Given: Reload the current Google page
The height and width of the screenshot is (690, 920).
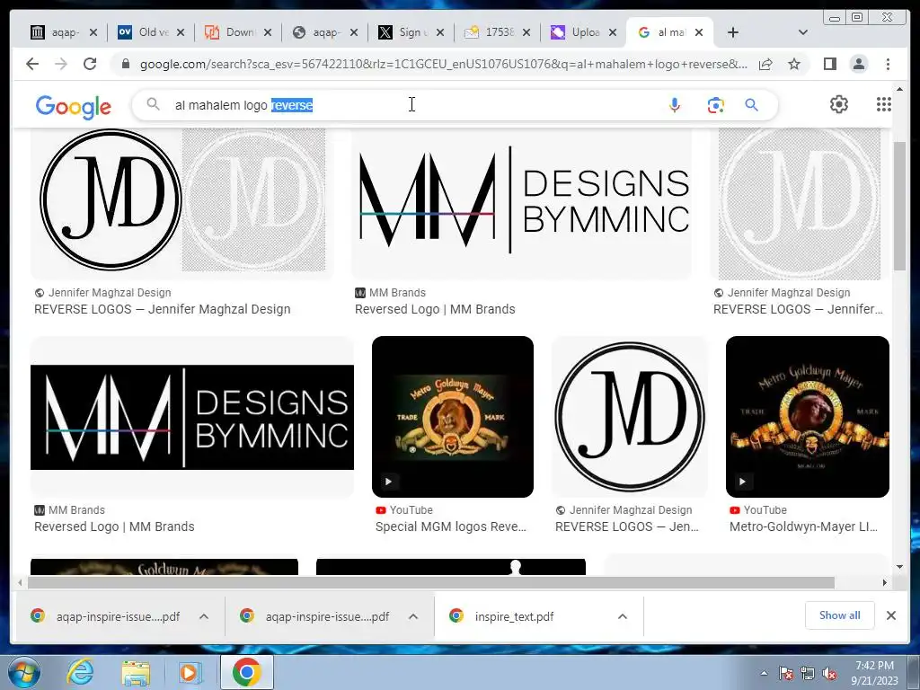Looking at the screenshot, I should pyautogui.click(x=90, y=64).
